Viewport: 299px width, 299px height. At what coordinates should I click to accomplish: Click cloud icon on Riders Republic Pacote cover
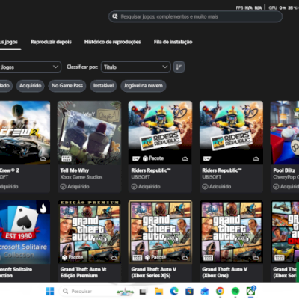(185, 158)
